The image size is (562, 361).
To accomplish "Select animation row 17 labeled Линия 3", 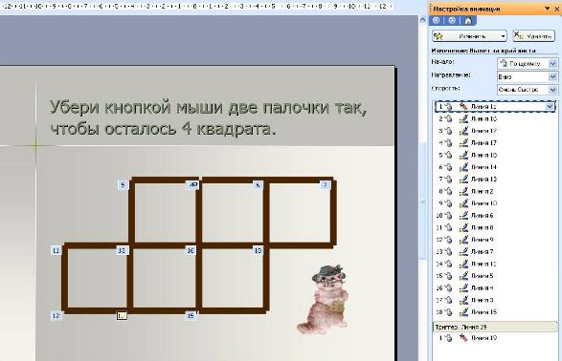I will pos(495,300).
